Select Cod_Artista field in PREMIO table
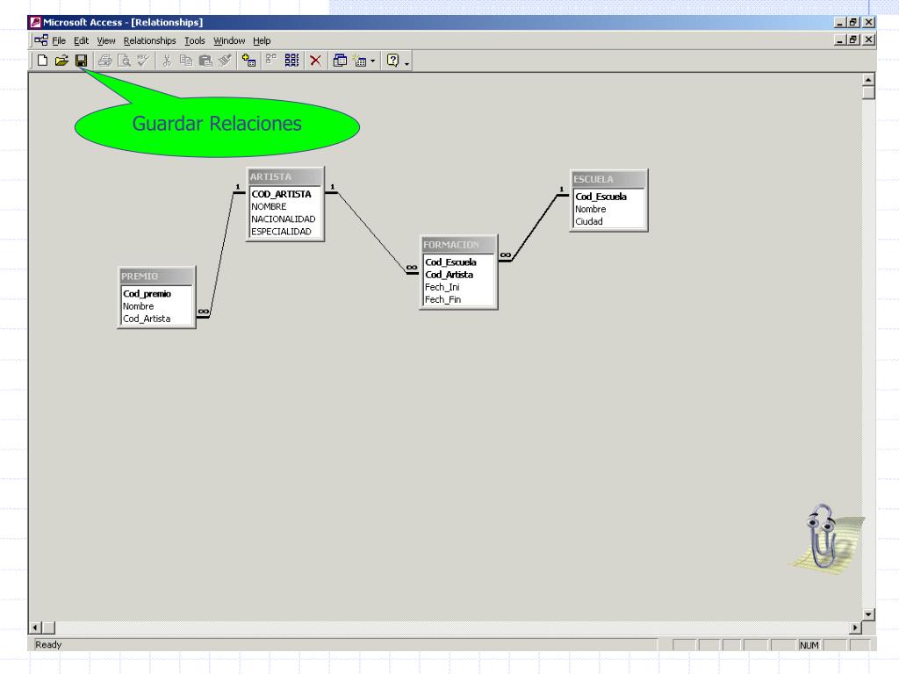899x674 pixels. 147,319
